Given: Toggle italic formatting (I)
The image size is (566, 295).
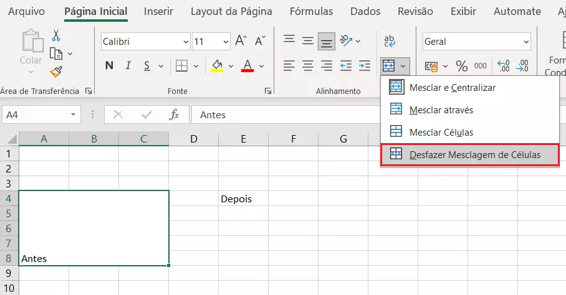Looking at the screenshot, I should [128, 65].
